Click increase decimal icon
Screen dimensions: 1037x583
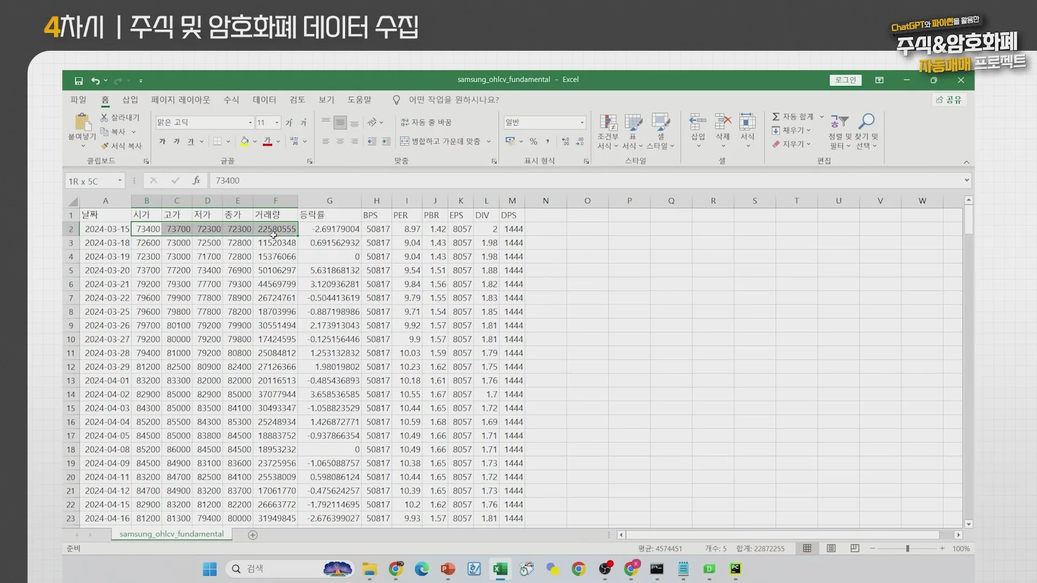(565, 141)
